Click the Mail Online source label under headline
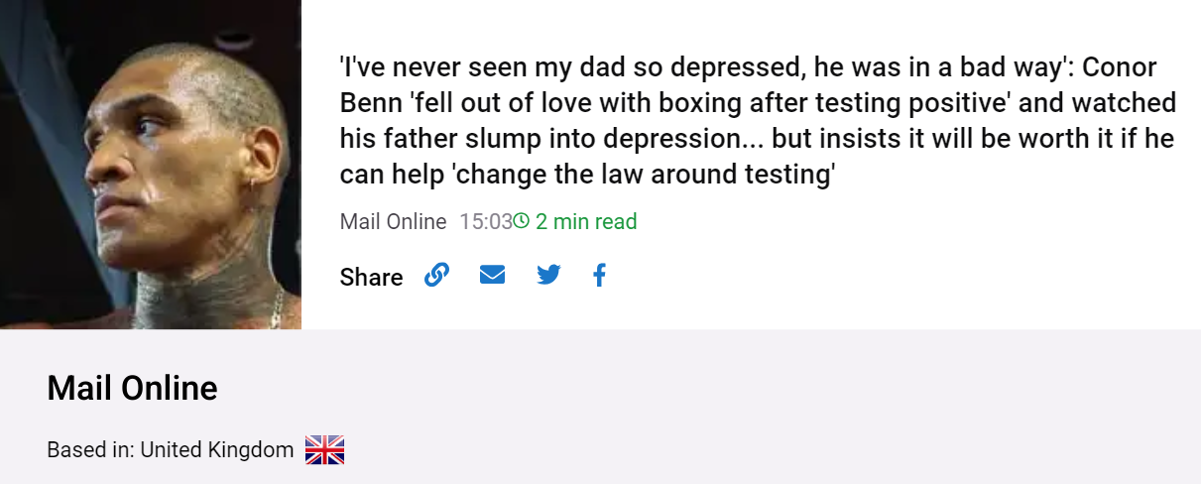 click(x=393, y=221)
